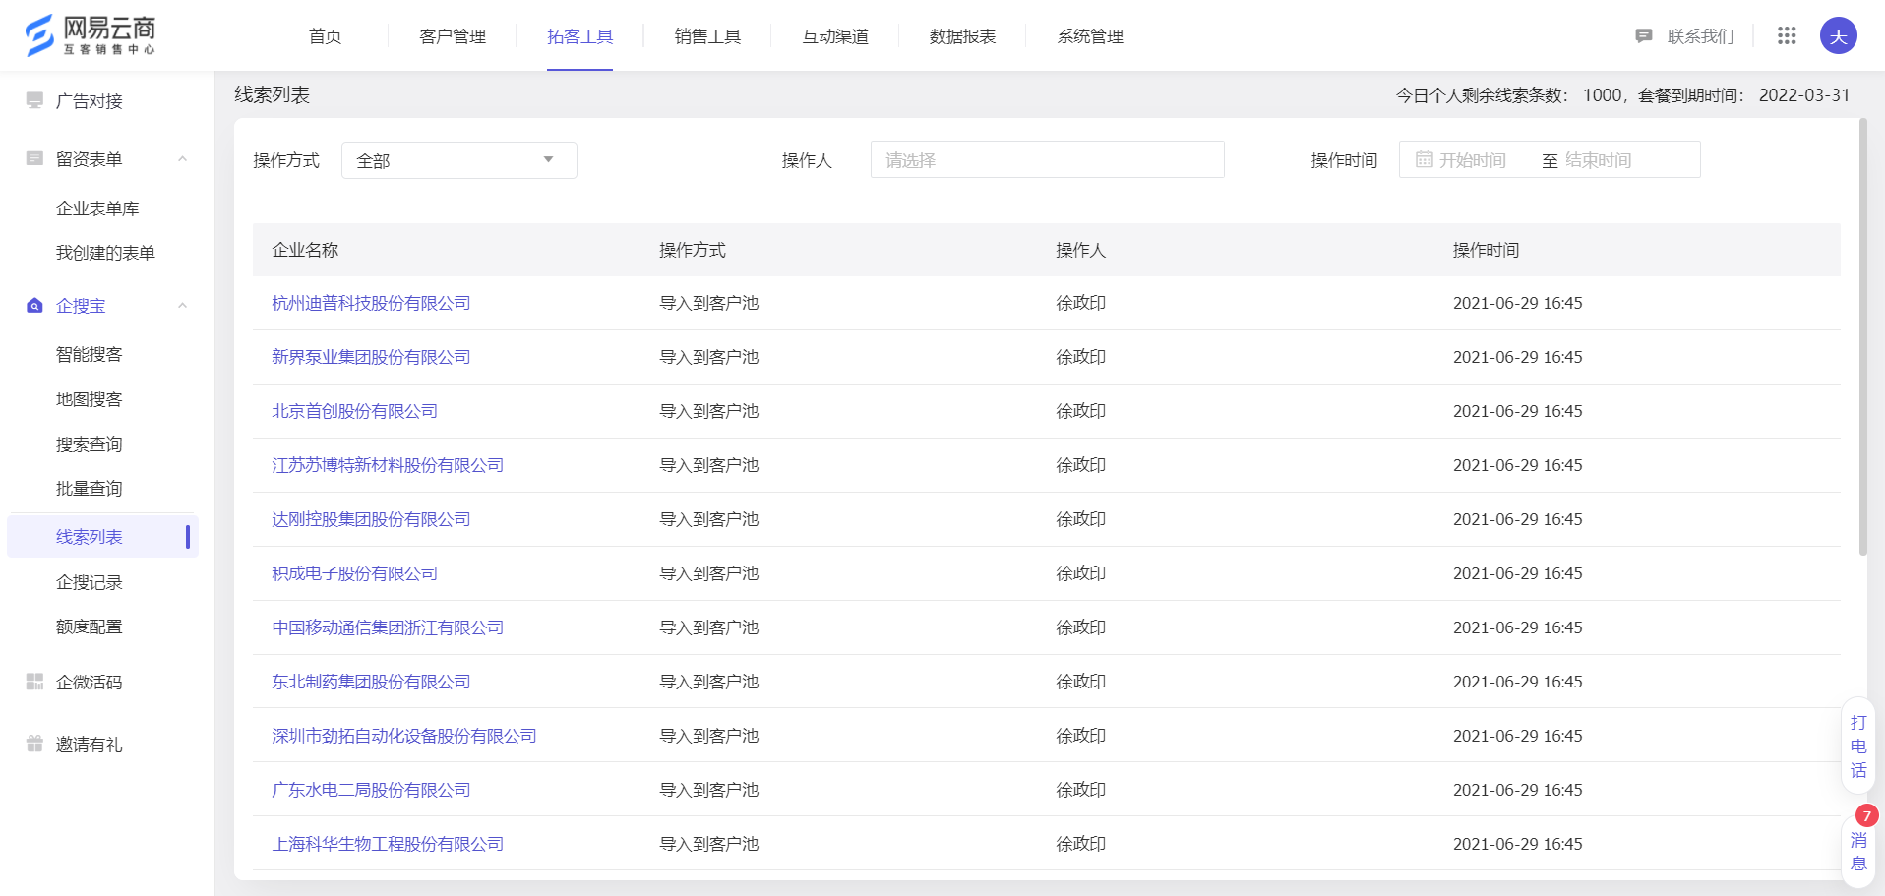The height and width of the screenshot is (896, 1885).
Task: Open 杭州迪普科技股份有限公司 link
Action: 371,303
